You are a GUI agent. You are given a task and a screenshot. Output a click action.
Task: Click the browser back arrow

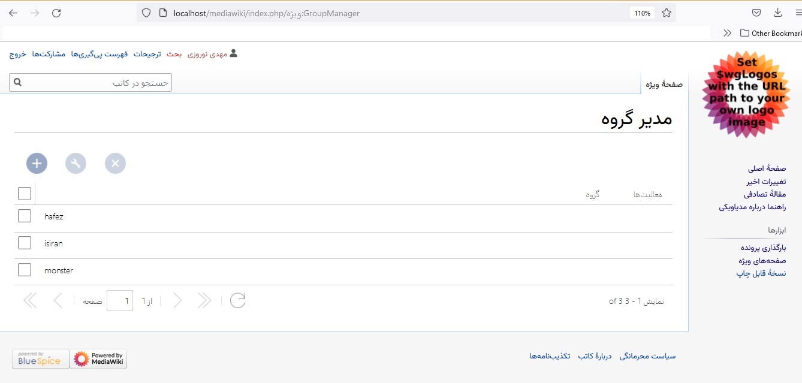pyautogui.click(x=13, y=13)
